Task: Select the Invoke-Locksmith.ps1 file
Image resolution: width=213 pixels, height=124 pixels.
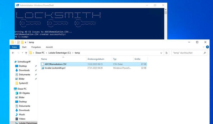Action: click(94, 68)
